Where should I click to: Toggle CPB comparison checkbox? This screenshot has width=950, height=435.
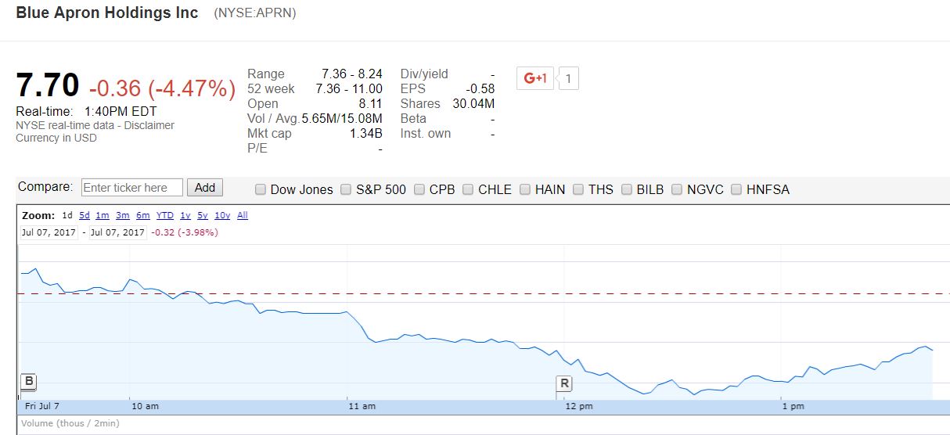point(420,189)
